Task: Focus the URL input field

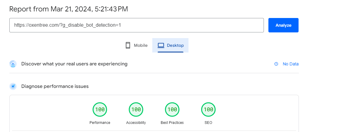Action: [x=136, y=25]
